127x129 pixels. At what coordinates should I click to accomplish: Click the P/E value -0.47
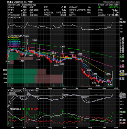[x=63, y=7]
